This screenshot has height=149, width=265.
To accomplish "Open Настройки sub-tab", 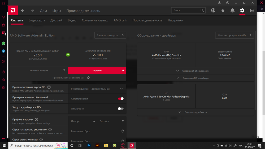I will (x=175, y=20).
